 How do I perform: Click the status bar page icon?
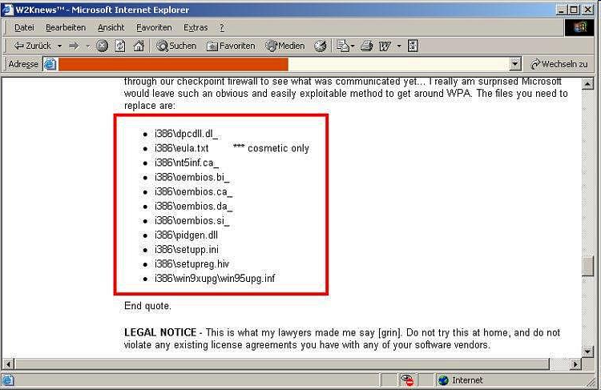8,380
